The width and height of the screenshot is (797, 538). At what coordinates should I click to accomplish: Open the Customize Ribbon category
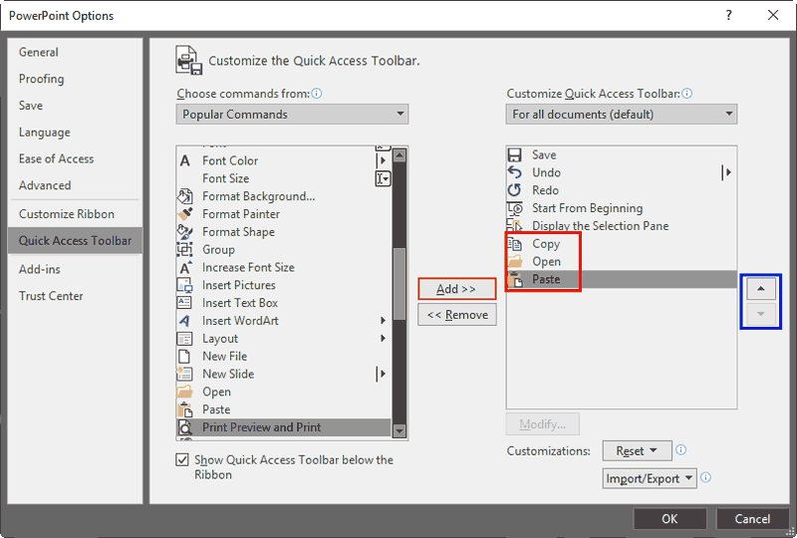pos(67,214)
